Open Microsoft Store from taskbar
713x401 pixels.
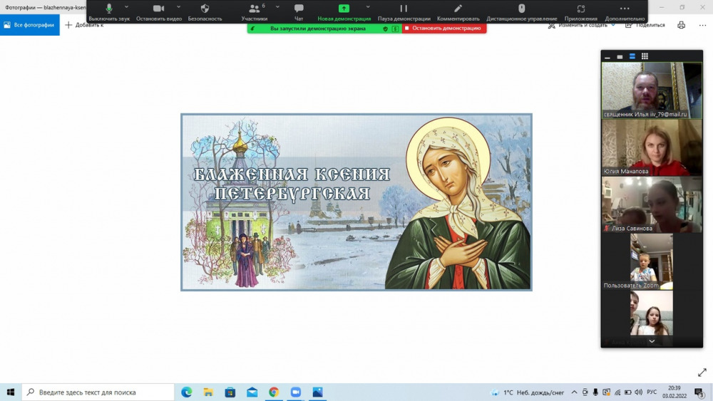tap(230, 392)
